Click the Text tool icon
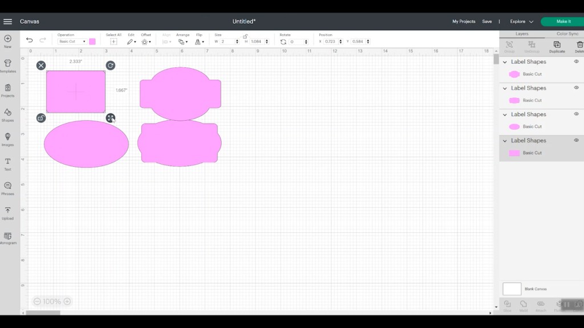The width and height of the screenshot is (584, 328). [x=7, y=164]
